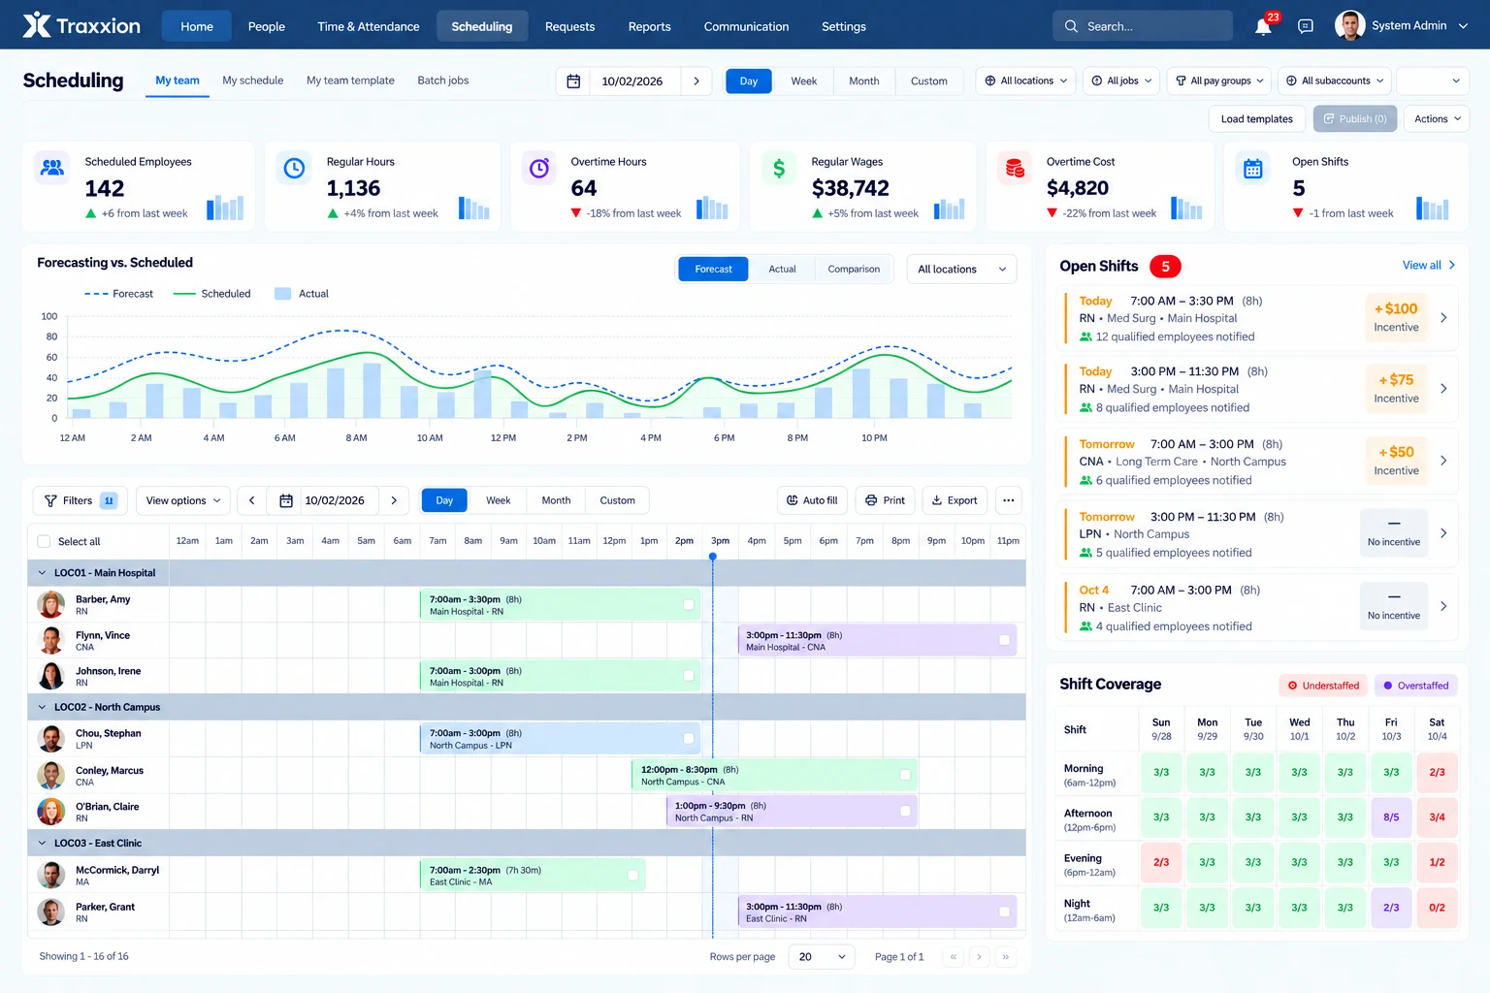Toggle the Overstaffed legend chip
Viewport: 1490px width, 993px height.
(x=1415, y=686)
